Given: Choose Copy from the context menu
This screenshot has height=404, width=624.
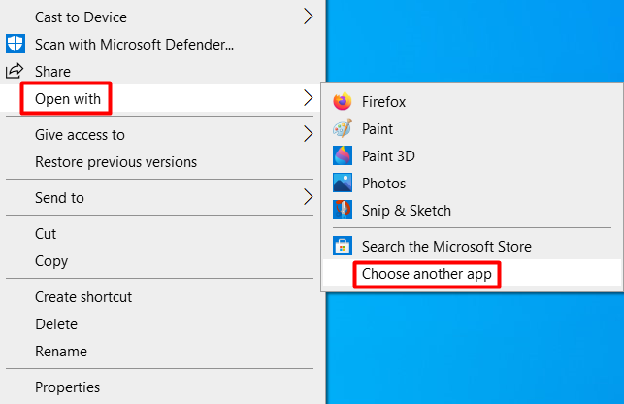Looking at the screenshot, I should tap(51, 260).
